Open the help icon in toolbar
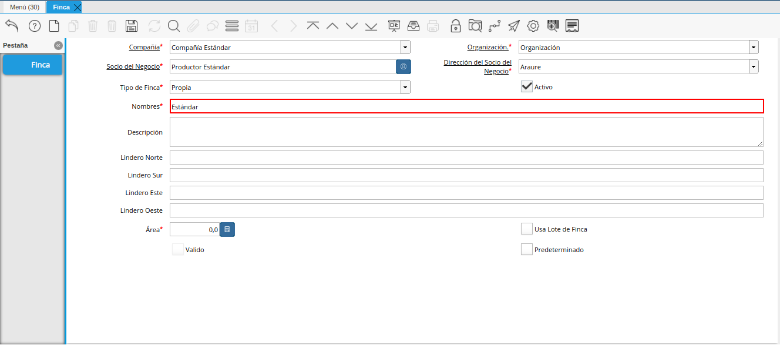This screenshot has height=345, width=780. coord(34,26)
